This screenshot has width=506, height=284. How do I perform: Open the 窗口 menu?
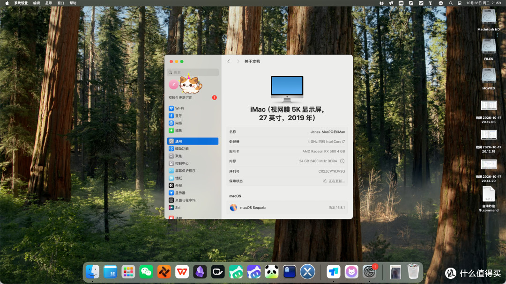60,3
